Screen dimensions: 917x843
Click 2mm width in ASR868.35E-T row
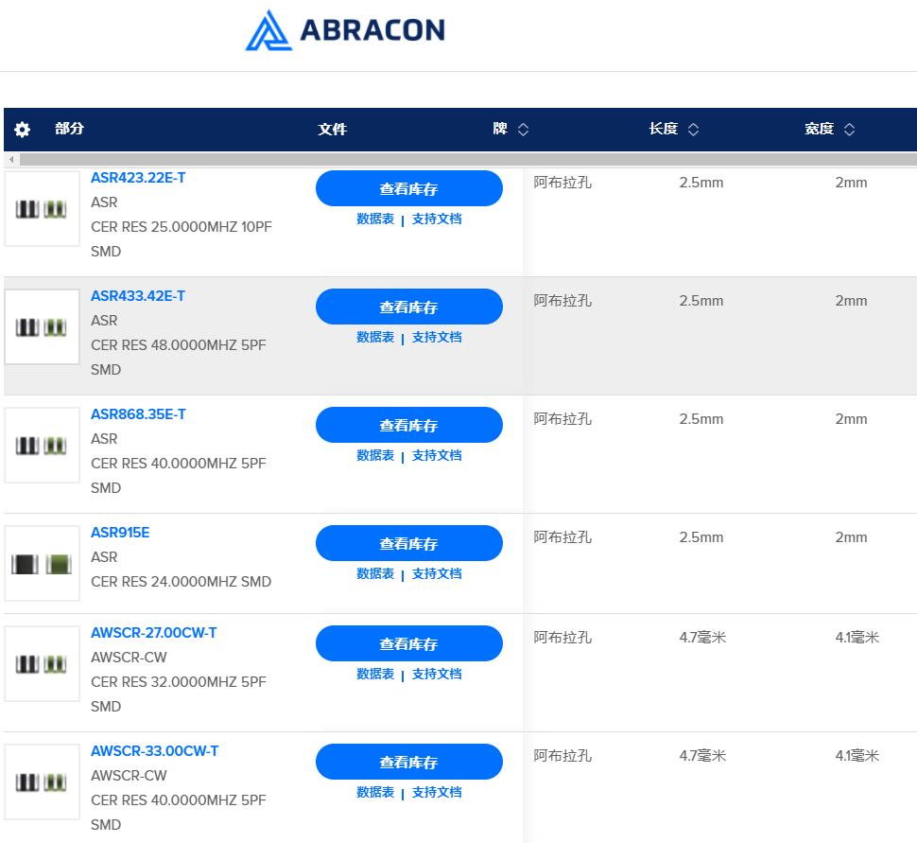851,419
